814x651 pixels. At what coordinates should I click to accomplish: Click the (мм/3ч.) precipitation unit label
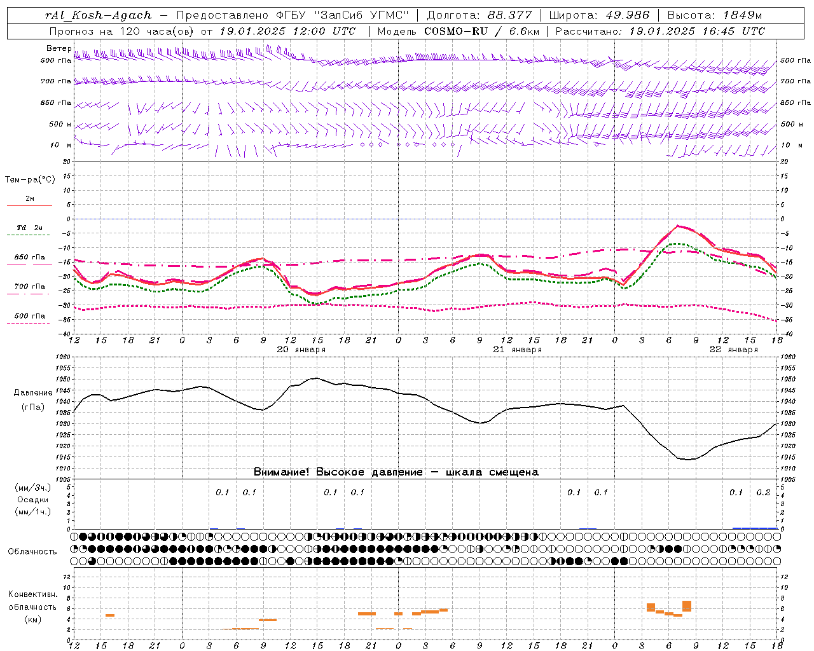(x=33, y=488)
